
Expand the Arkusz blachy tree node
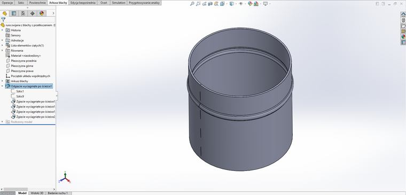(2, 81)
